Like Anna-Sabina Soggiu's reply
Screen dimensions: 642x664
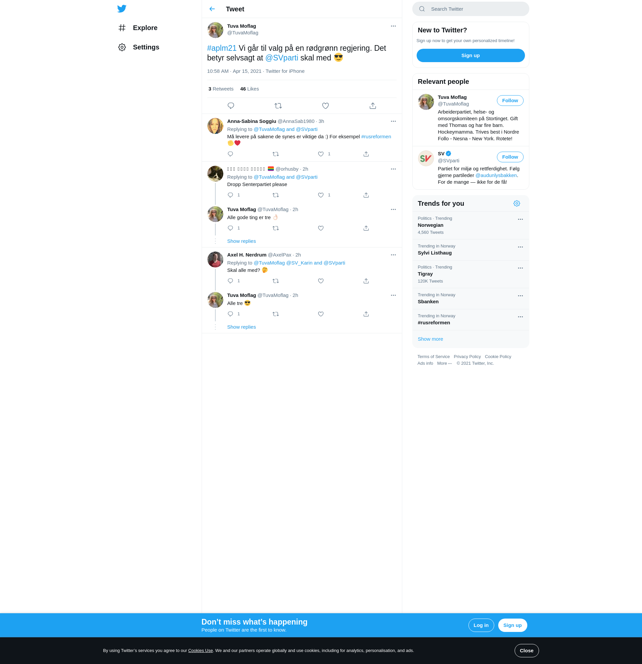(x=321, y=154)
